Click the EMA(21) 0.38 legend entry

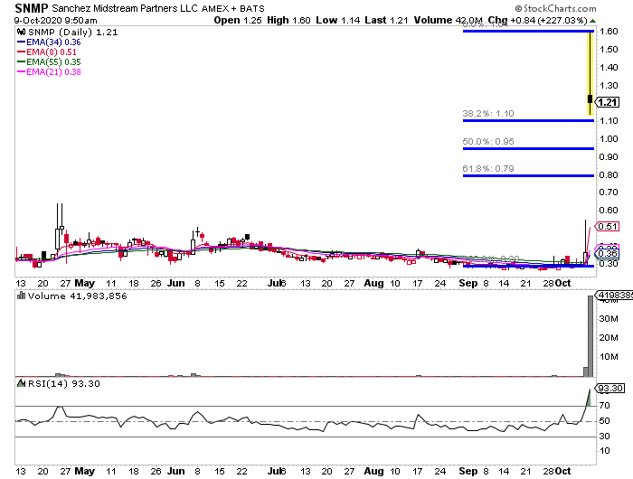point(49,71)
